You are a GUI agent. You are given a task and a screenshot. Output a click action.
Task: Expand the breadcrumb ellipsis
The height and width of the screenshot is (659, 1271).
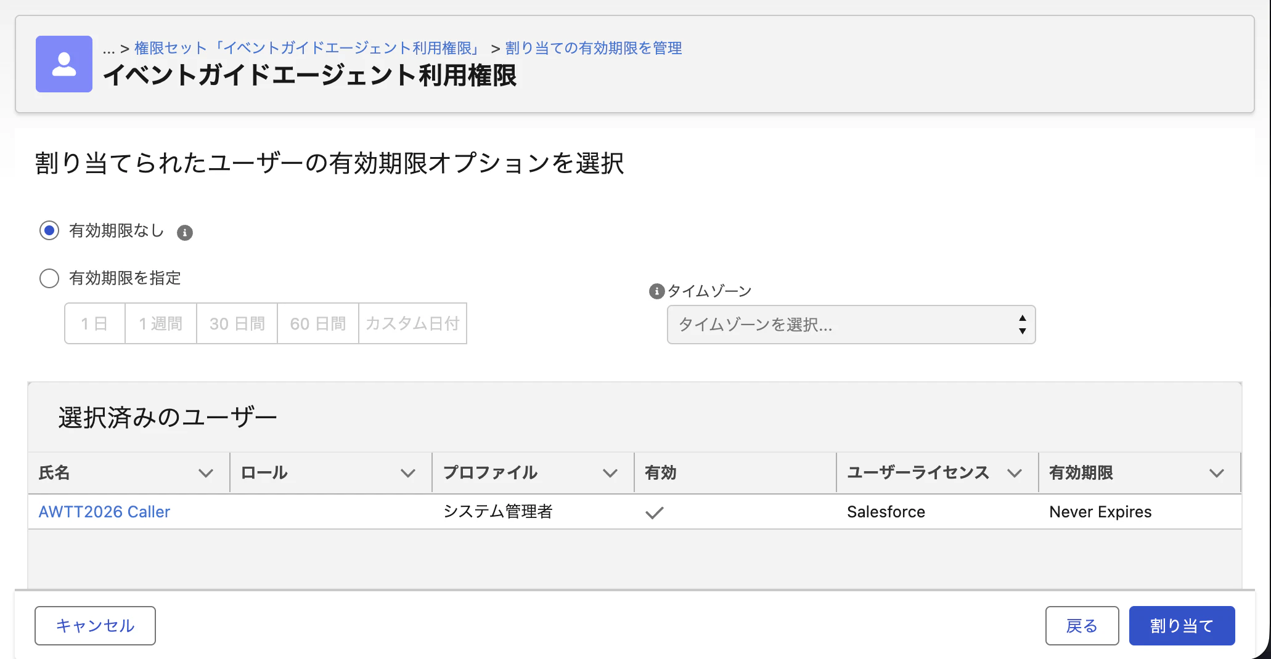109,49
